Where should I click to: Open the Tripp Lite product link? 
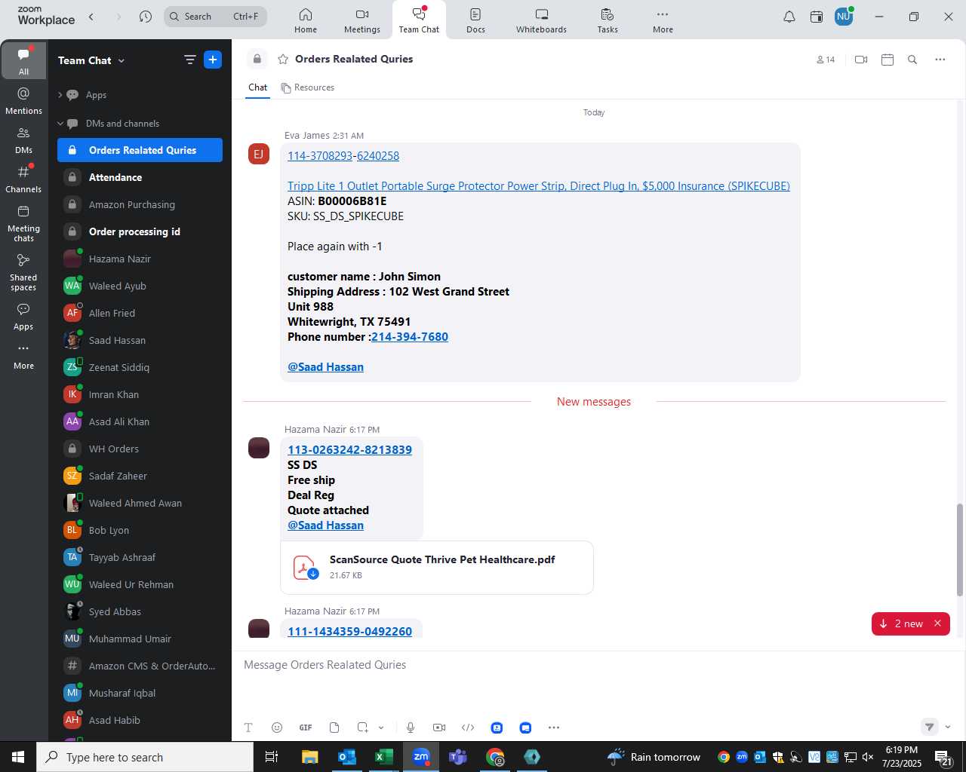(539, 186)
